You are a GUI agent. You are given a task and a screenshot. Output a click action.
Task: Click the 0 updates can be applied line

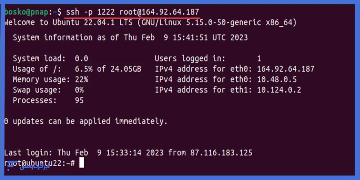[86, 121]
